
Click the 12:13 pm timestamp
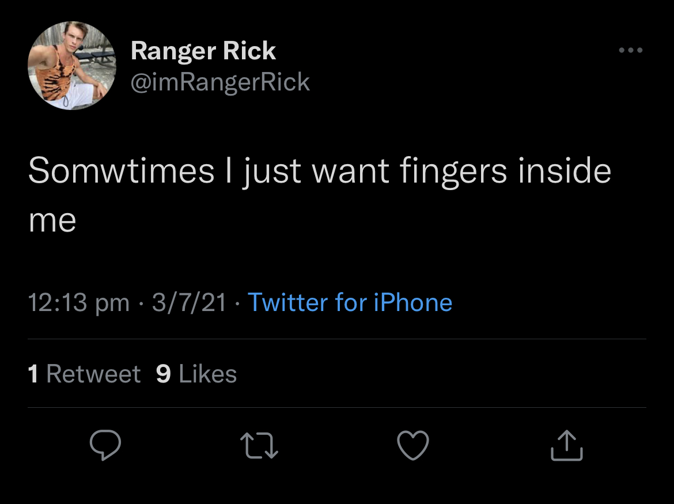click(x=79, y=303)
